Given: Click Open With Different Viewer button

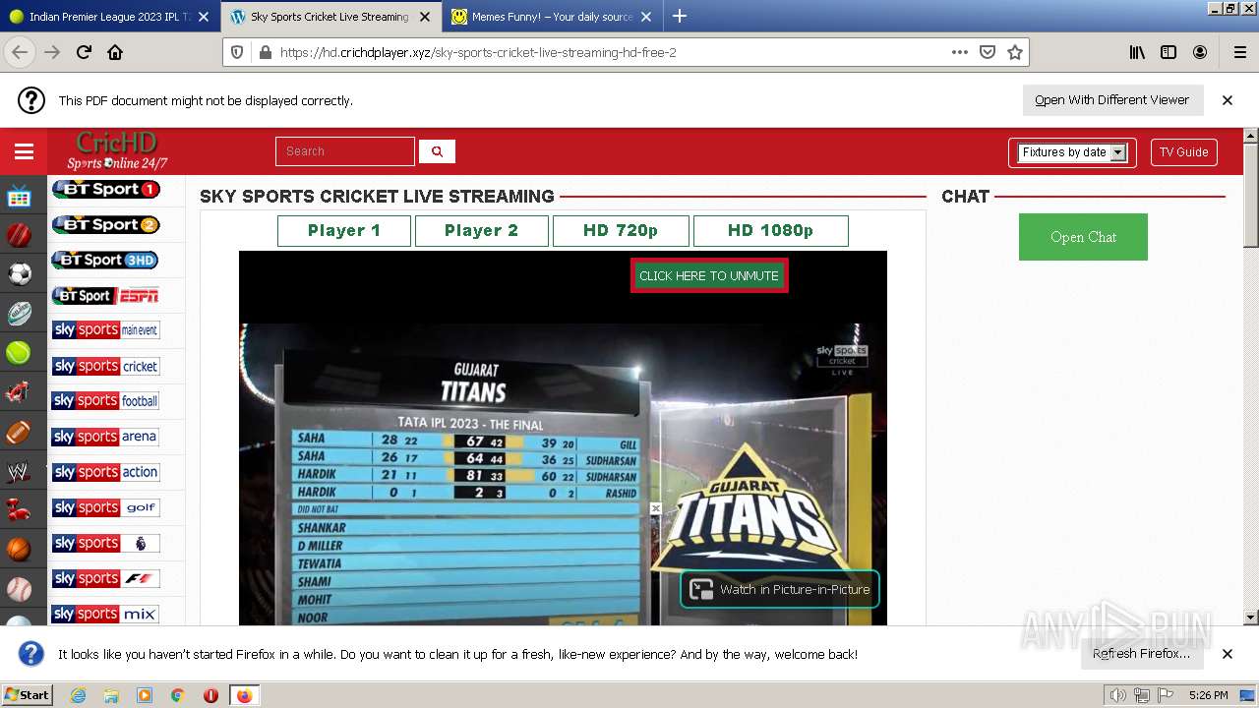Looking at the screenshot, I should click(1112, 100).
